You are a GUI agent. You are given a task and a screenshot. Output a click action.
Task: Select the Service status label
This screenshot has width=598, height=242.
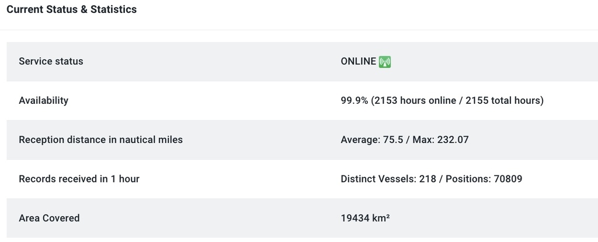51,61
